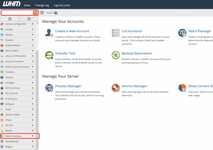Click the Backup Restoration icon
The image size is (213, 150).
coord(116,55)
